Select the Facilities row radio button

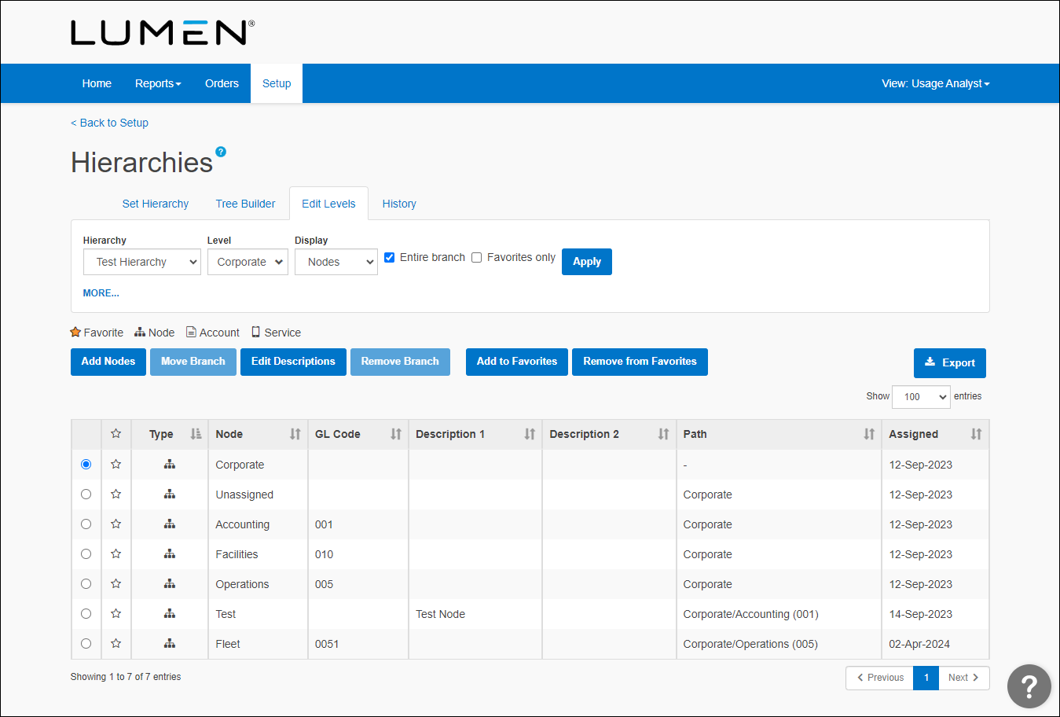[x=86, y=554]
